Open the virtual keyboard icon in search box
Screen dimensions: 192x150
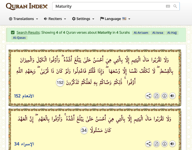[x=168, y=6]
